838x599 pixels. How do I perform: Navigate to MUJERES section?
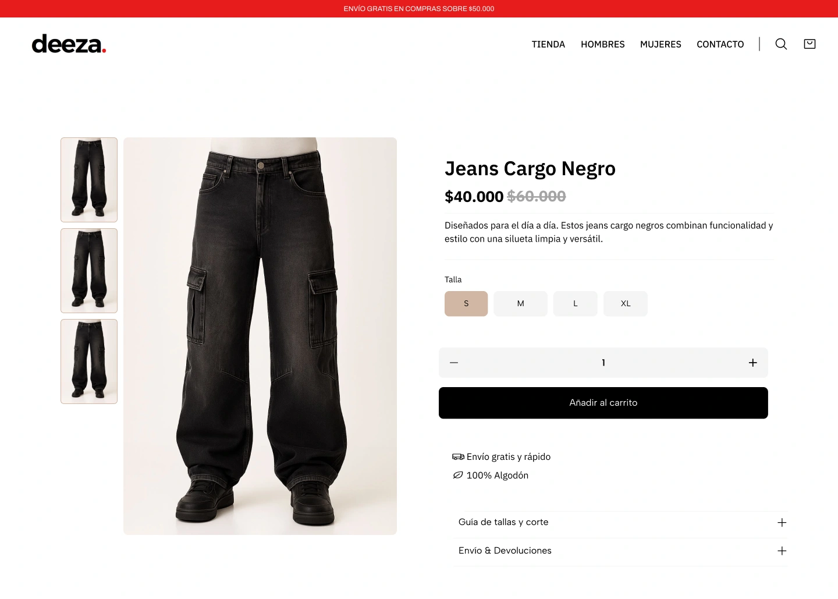coord(661,44)
